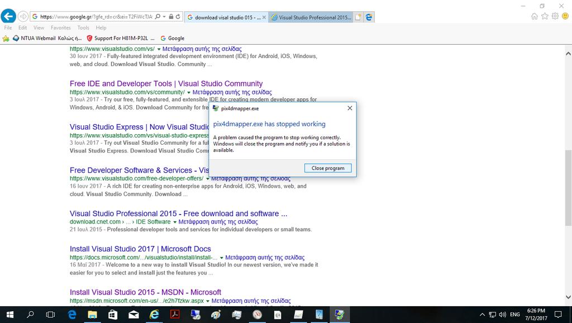Viewport: 572px width, 323px height.
Task: Open the File menu
Action: [8, 28]
